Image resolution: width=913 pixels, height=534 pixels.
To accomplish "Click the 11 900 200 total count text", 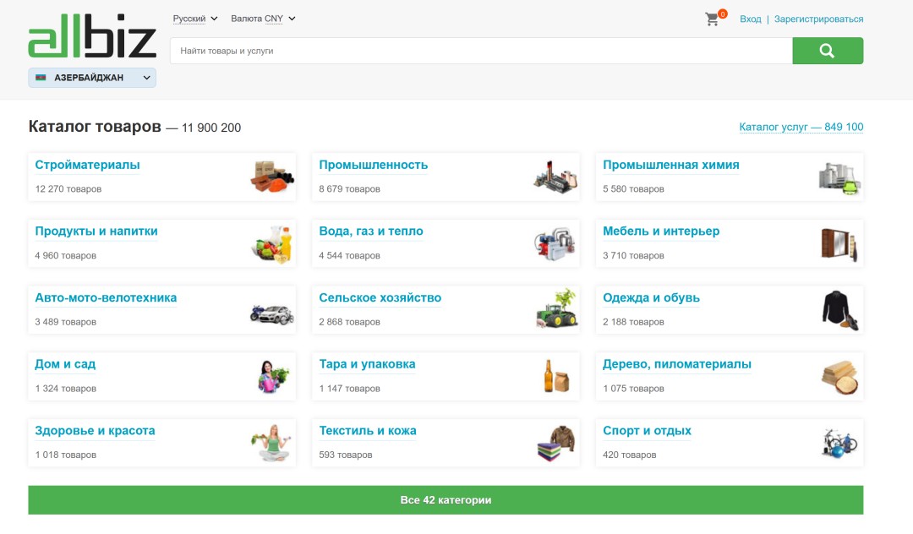I will [x=210, y=128].
